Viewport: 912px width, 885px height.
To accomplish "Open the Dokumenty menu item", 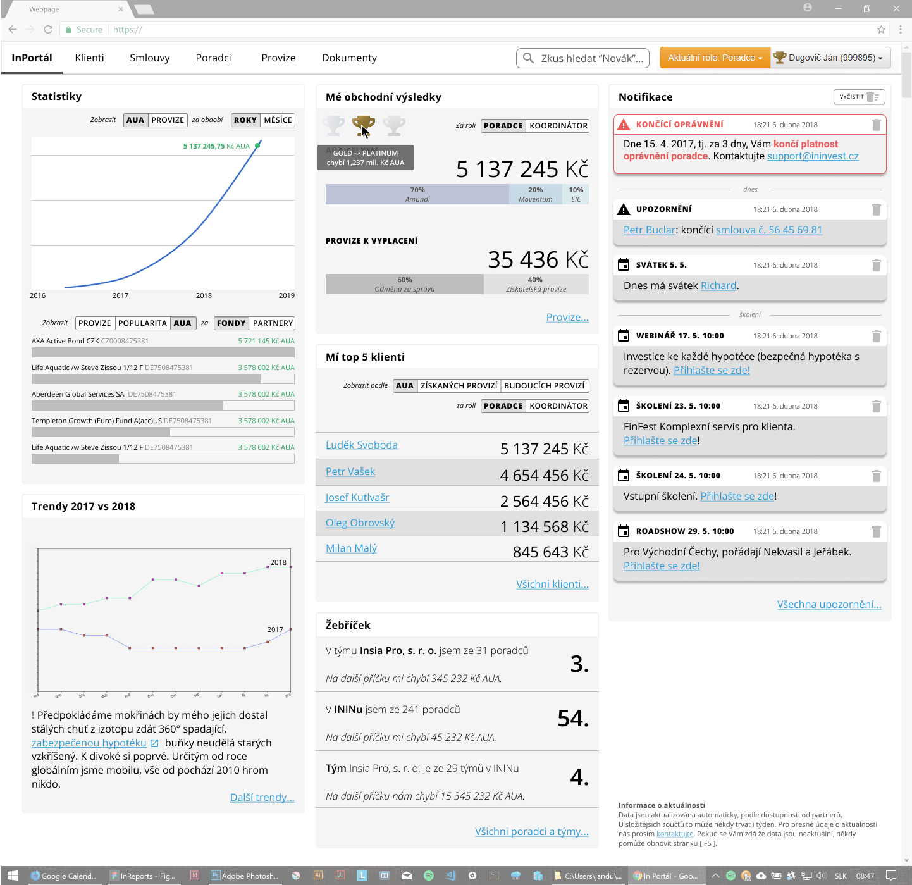I will click(349, 58).
